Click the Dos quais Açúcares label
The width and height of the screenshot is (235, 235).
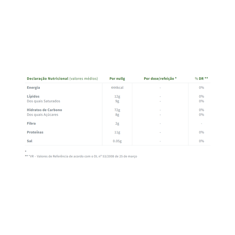43,115
